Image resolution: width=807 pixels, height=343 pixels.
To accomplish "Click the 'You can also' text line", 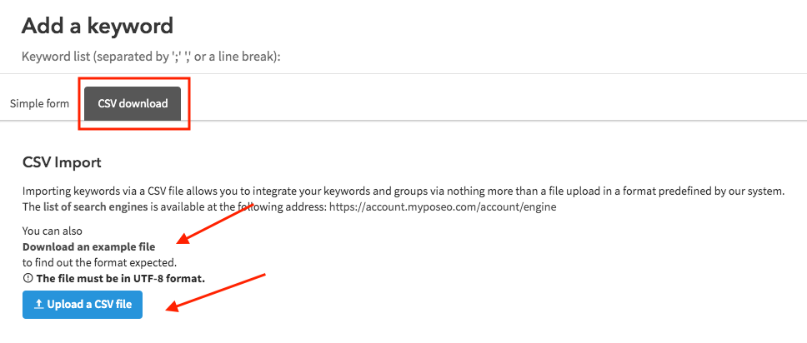I will (53, 231).
